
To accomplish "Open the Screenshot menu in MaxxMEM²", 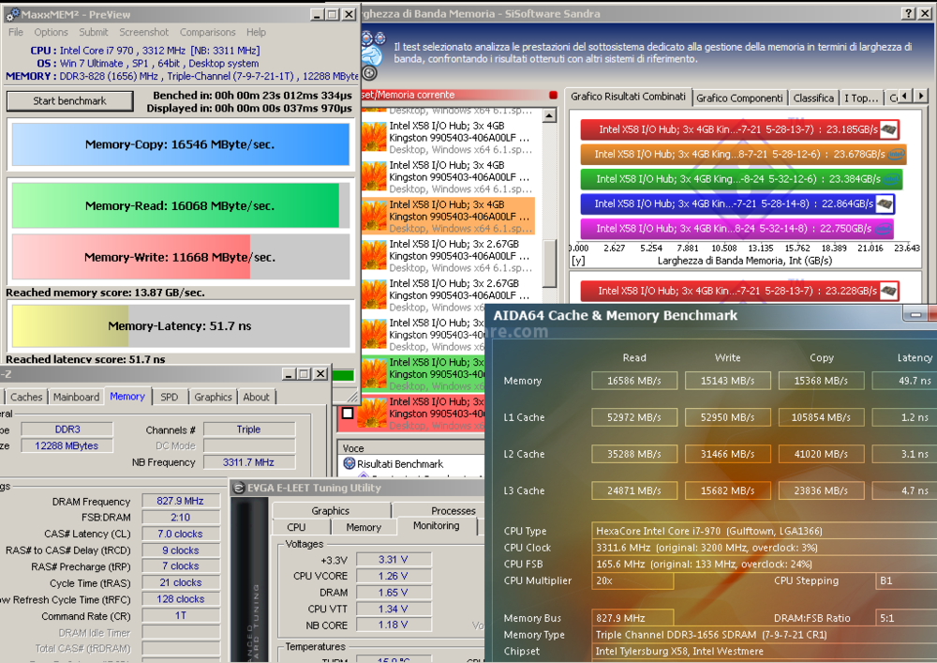I will 143,32.
